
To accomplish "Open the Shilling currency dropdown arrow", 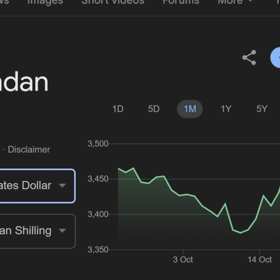I will tap(62, 231).
